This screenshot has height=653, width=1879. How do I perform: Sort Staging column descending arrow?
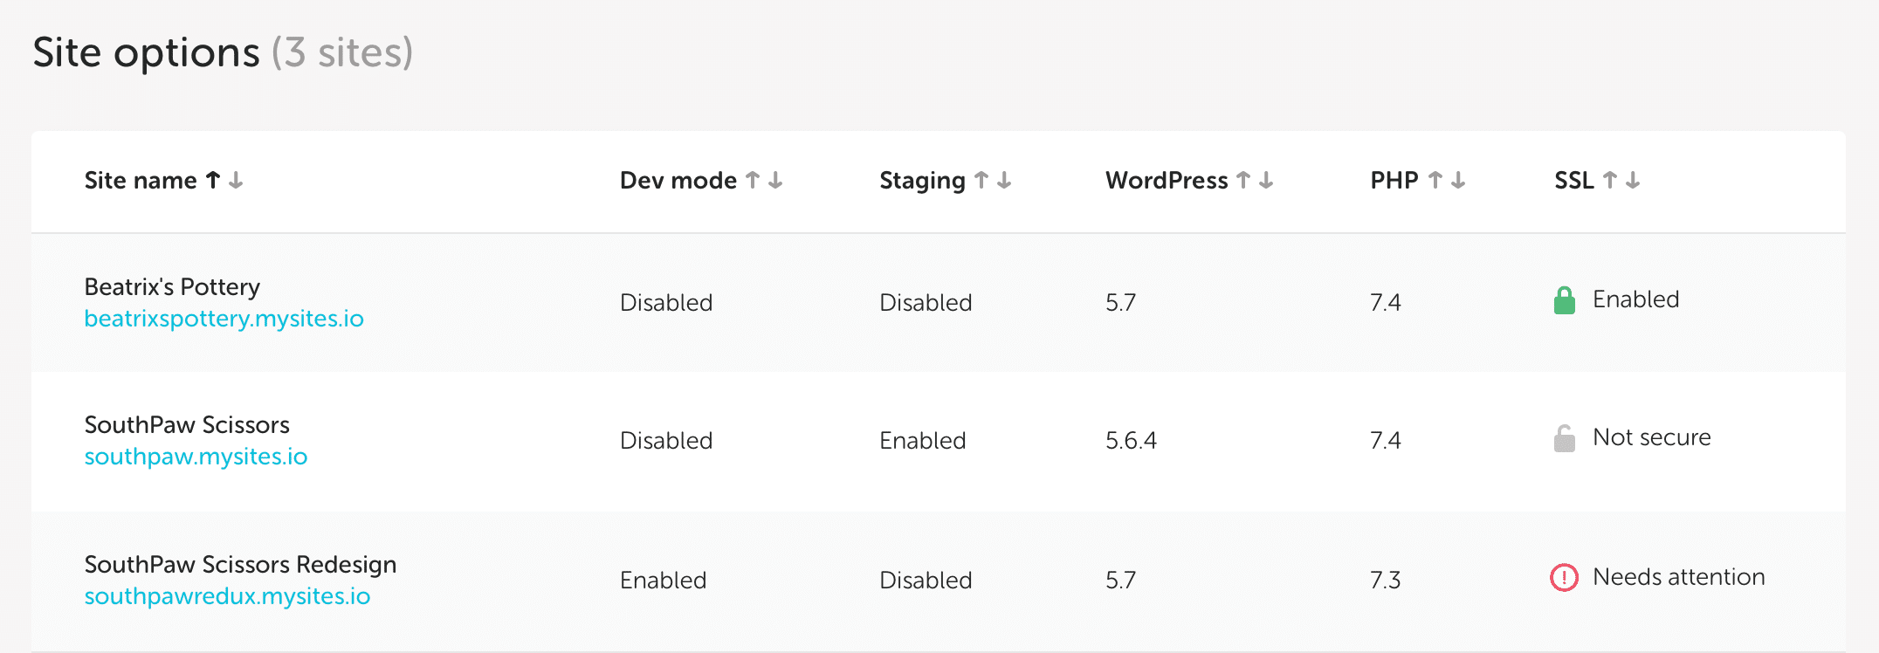pyautogui.click(x=1004, y=180)
